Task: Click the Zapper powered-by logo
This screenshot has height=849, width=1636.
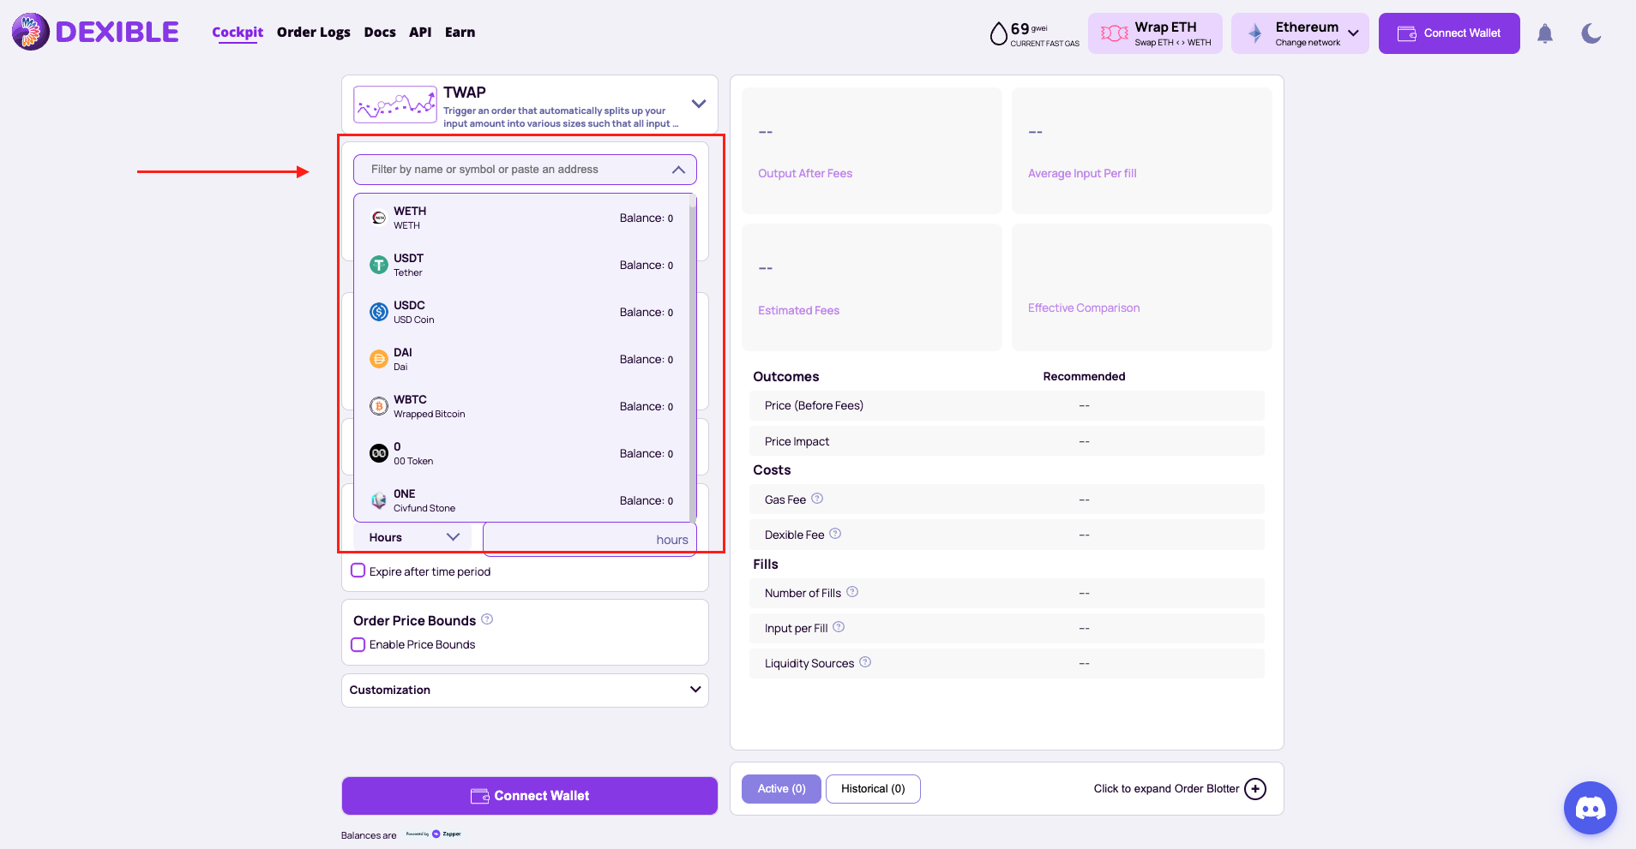Action: coord(434,834)
